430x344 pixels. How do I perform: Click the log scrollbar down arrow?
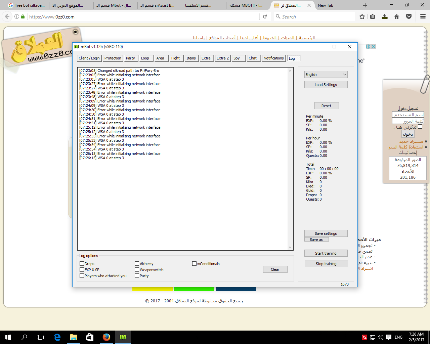(x=290, y=247)
